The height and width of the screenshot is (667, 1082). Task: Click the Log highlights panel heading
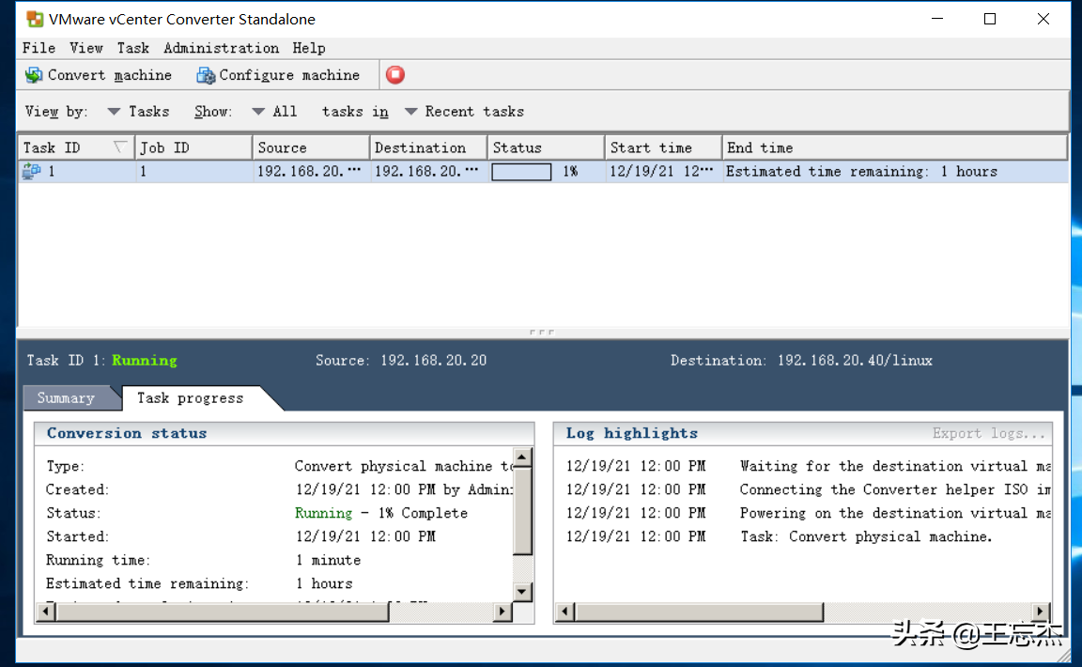click(632, 433)
